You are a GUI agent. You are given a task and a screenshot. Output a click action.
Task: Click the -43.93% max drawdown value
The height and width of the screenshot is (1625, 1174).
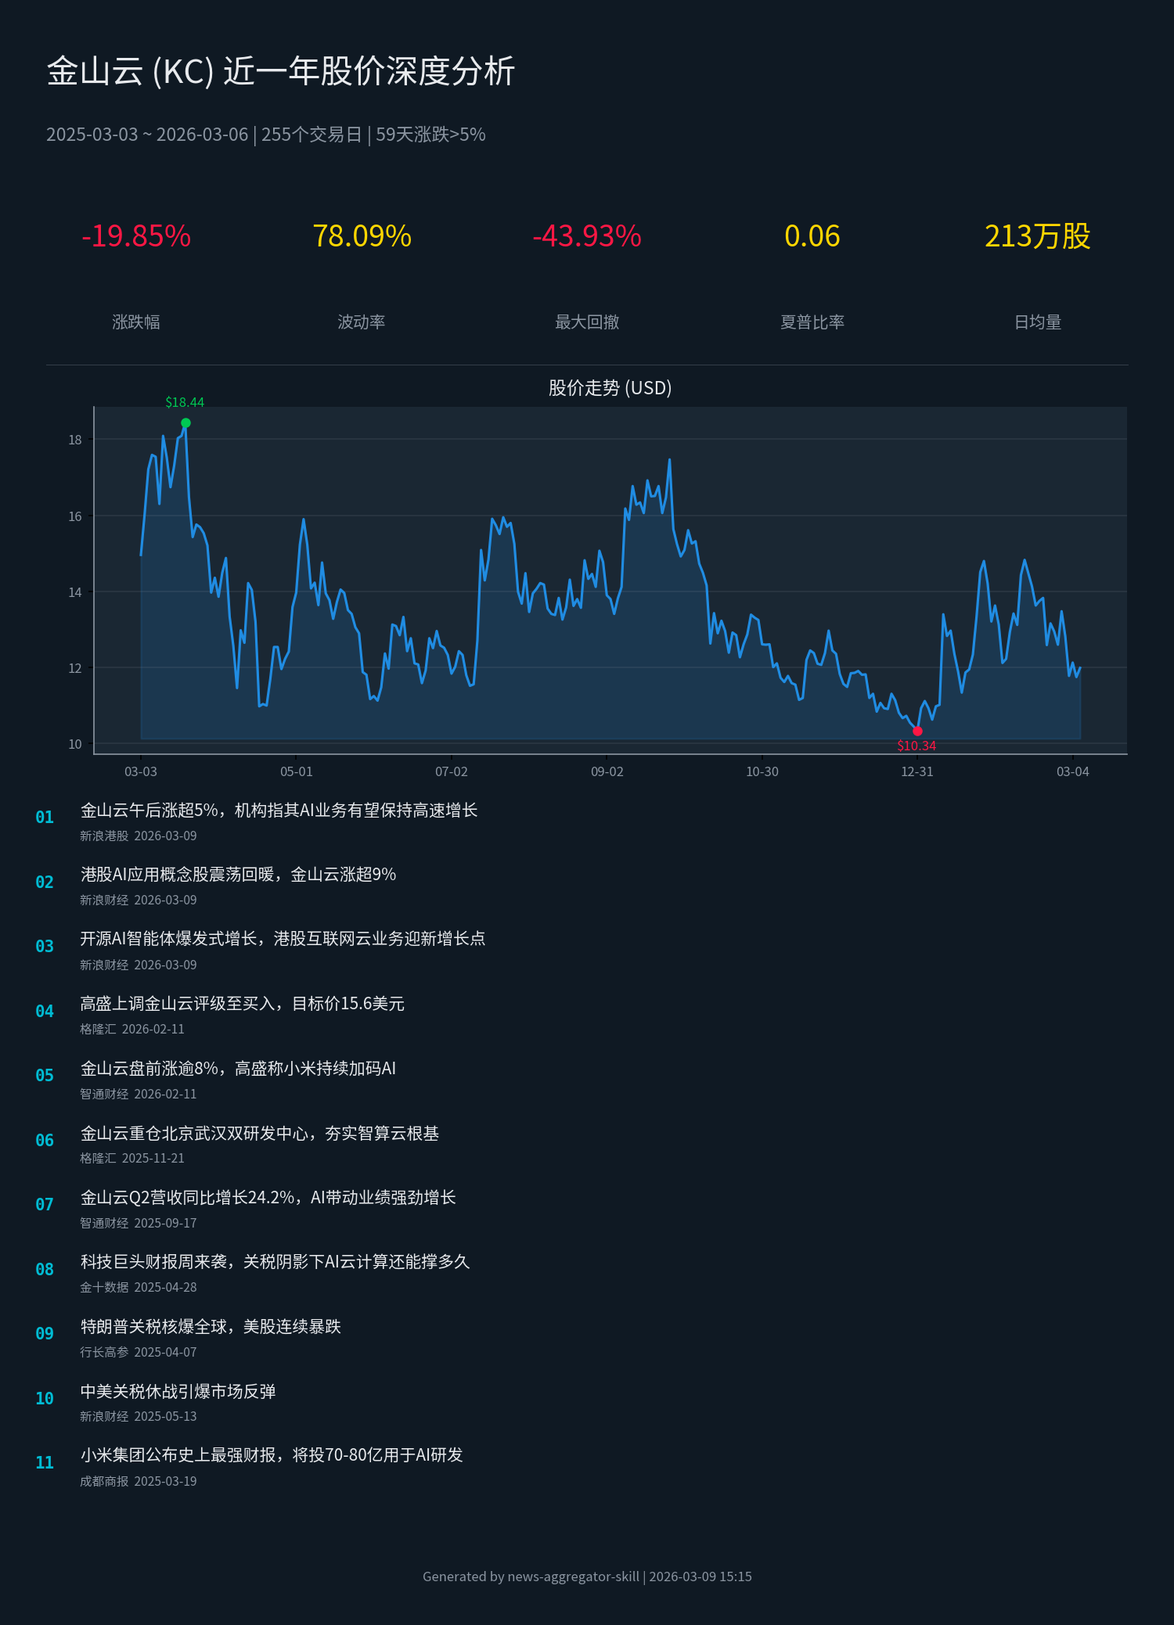[587, 236]
